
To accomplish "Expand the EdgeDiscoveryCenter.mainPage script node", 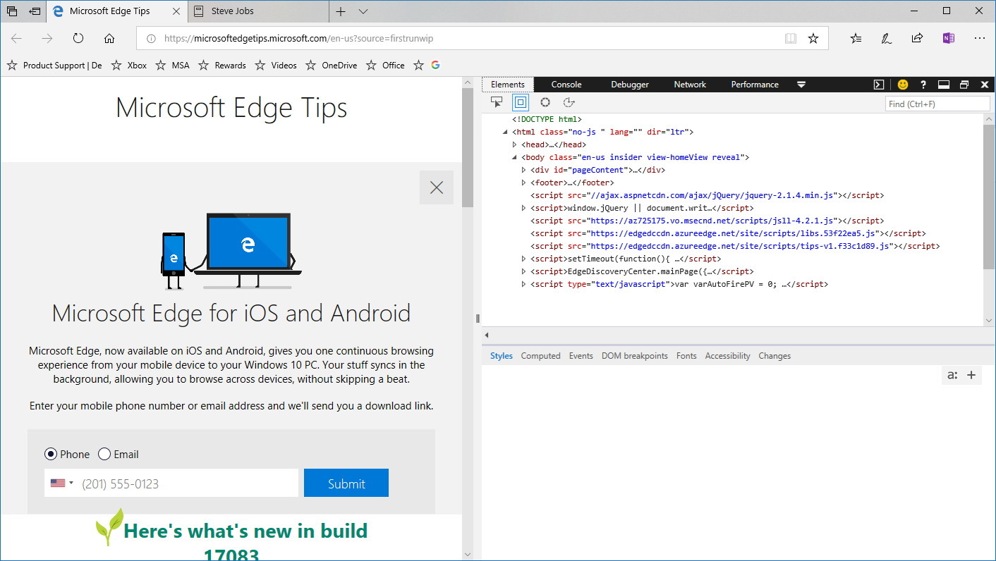I will 524,271.
